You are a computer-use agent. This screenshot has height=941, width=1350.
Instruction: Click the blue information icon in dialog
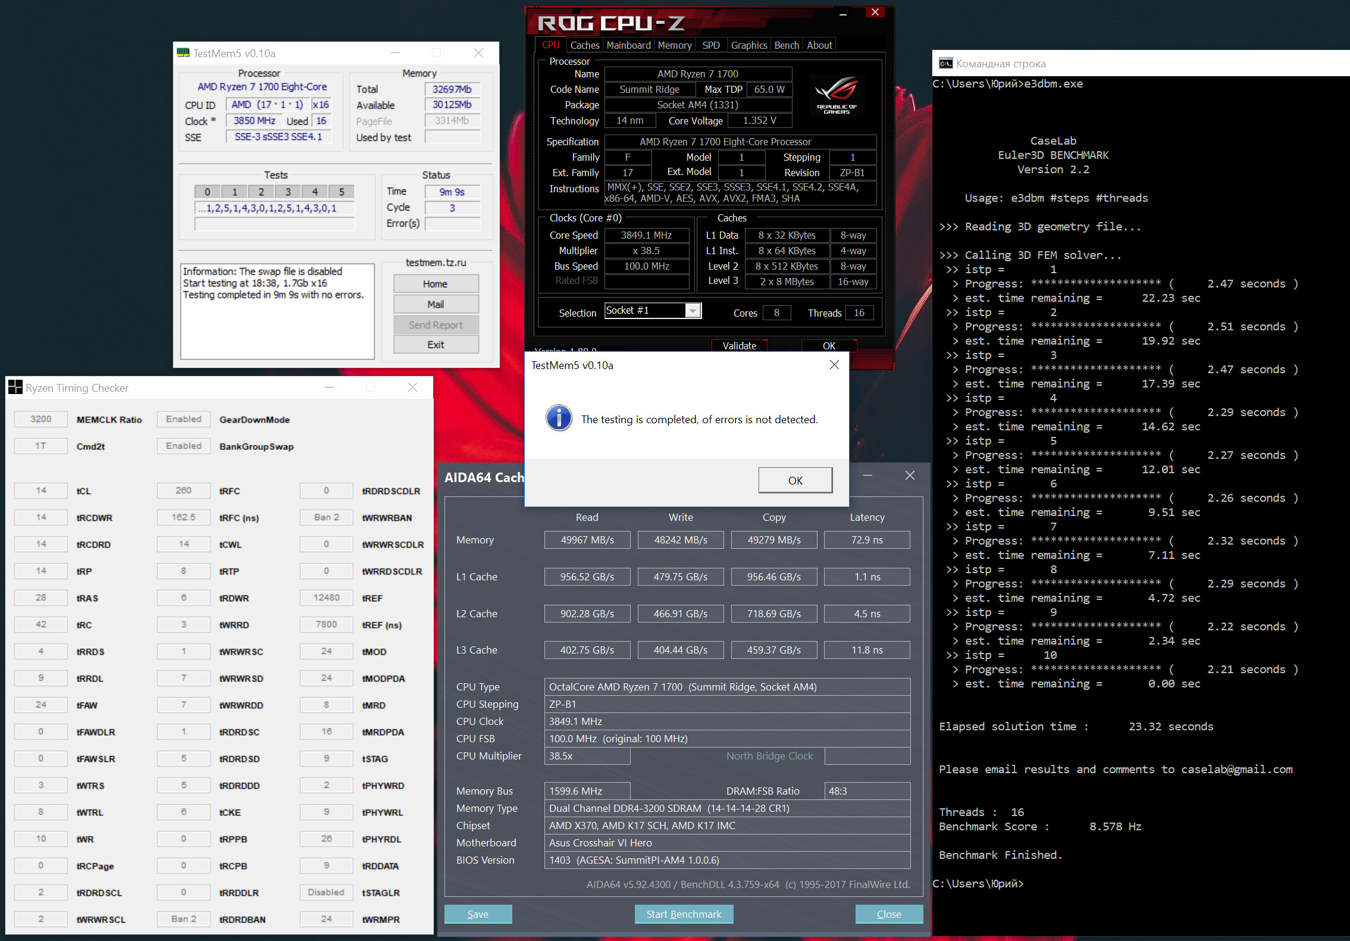559,418
